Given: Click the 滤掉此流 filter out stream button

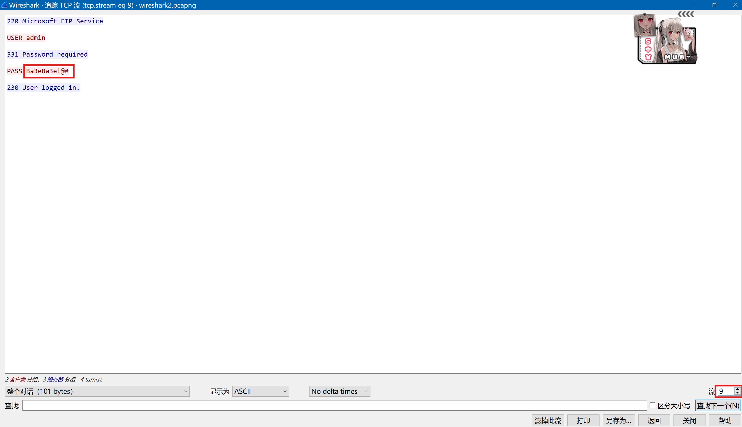Looking at the screenshot, I should tap(548, 421).
